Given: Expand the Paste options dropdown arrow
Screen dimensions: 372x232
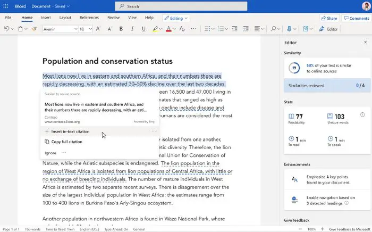Looking at the screenshot, I should (26, 29).
